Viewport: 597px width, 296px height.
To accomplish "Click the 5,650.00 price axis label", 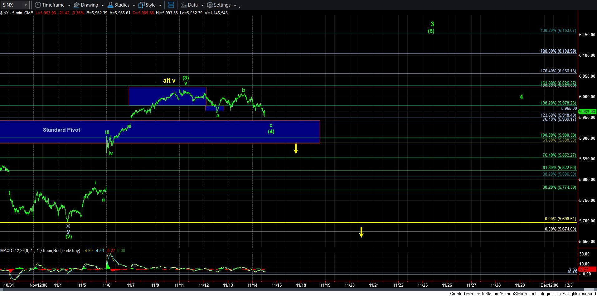I will click(587, 241).
